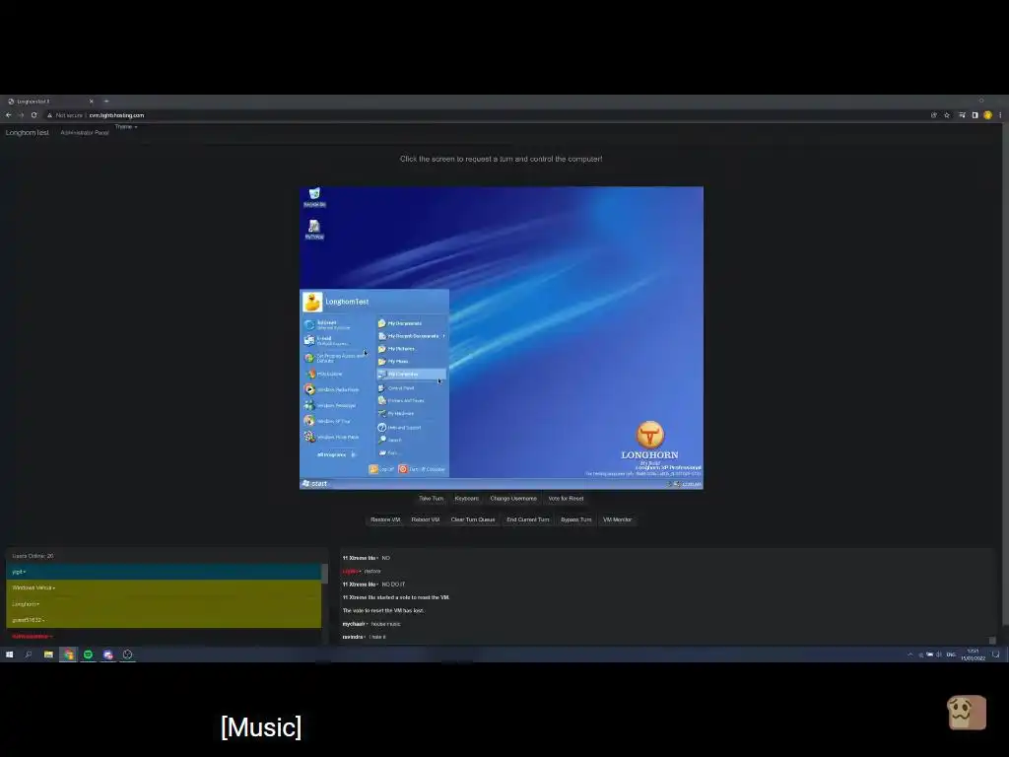Open the Administrator Panel link
Image resolution: width=1009 pixels, height=757 pixels.
[x=85, y=133]
